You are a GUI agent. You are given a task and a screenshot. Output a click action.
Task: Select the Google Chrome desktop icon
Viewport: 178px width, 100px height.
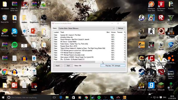tap(5, 74)
